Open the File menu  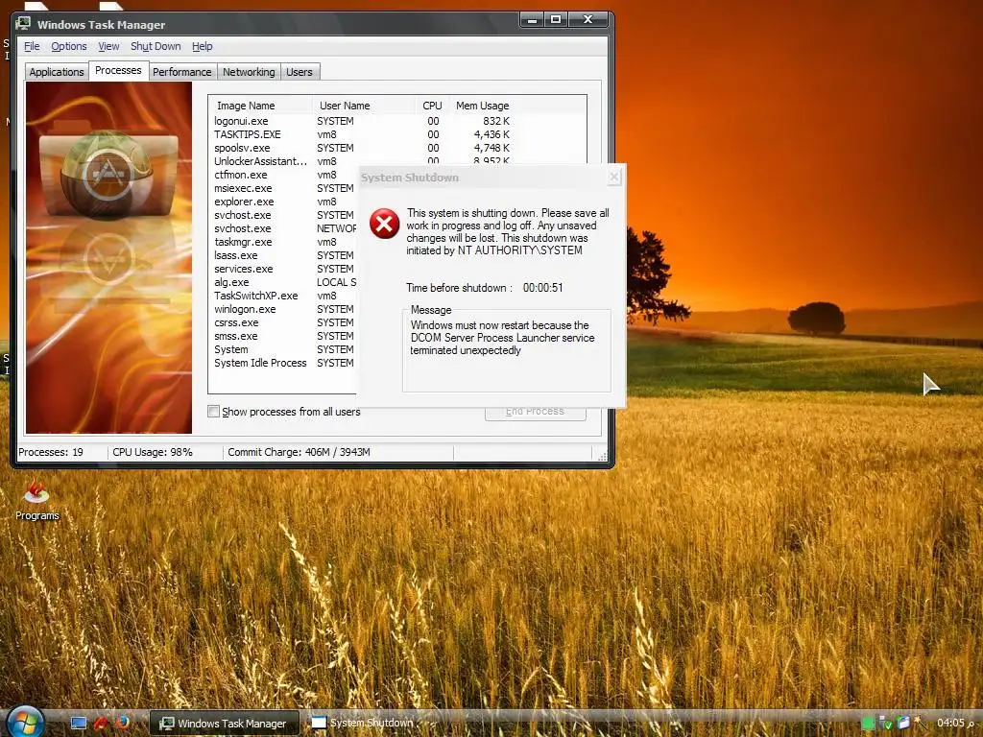(x=32, y=46)
